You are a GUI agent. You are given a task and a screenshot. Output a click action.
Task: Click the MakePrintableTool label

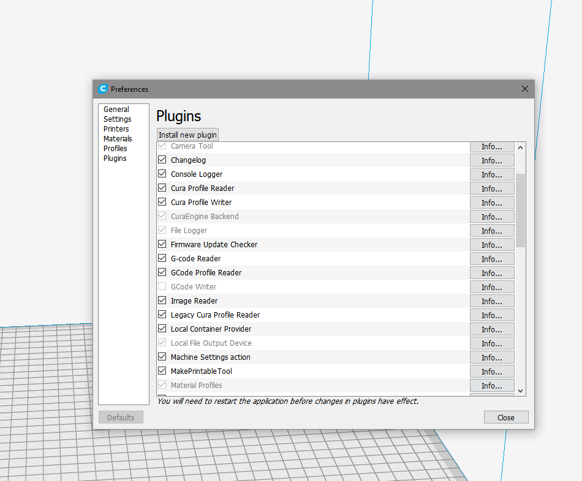coord(201,371)
